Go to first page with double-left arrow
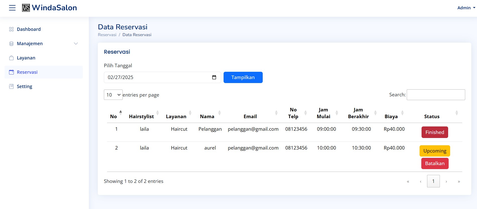The height and width of the screenshot is (209, 477). [x=408, y=181]
